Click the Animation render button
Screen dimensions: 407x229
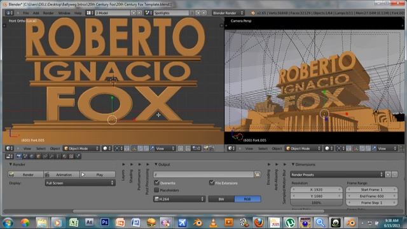point(62,175)
